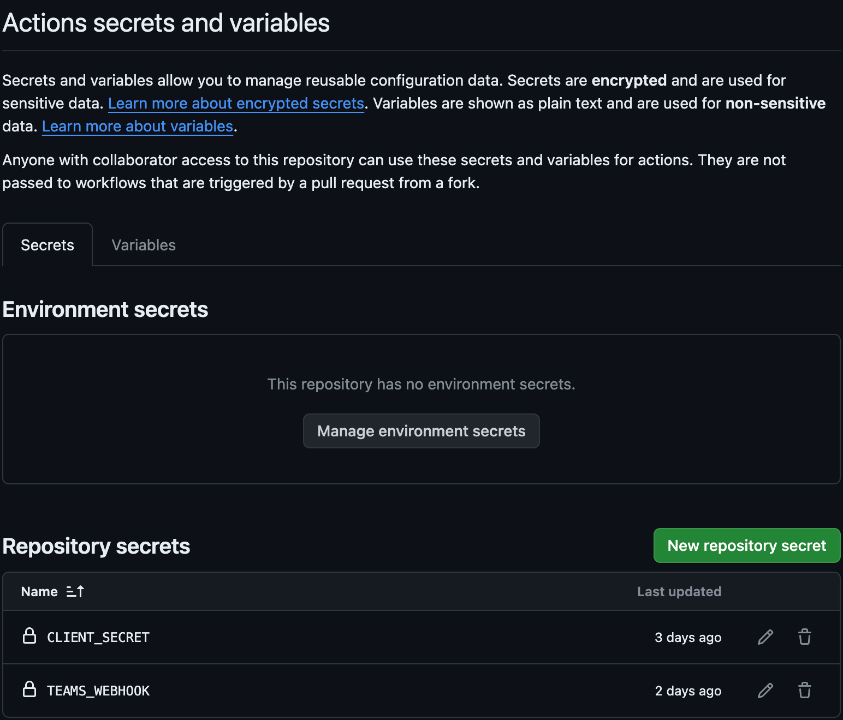Switch to the Variables tab

pos(144,245)
